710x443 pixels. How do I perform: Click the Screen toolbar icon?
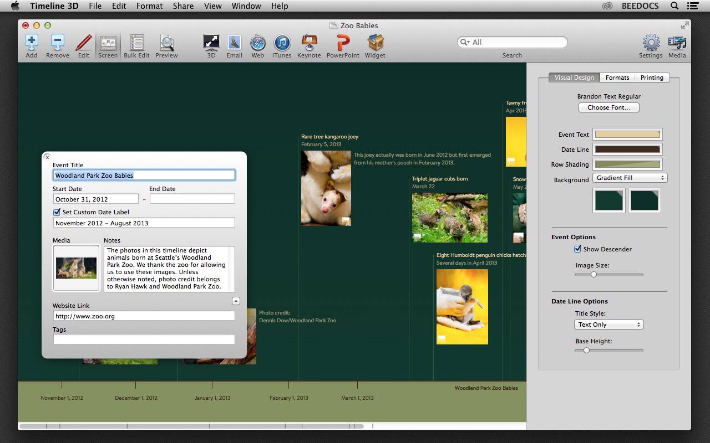pos(108,43)
